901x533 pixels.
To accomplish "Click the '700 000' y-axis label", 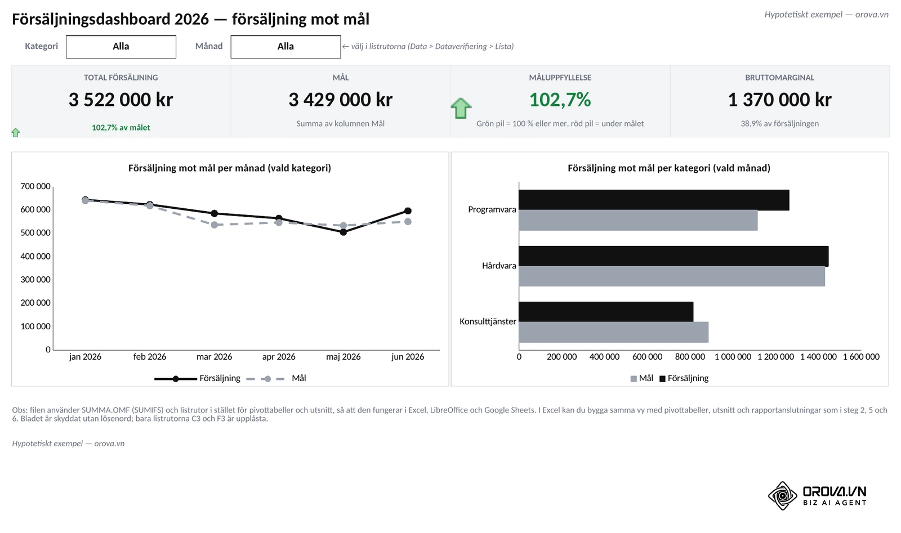I will click(x=35, y=186).
